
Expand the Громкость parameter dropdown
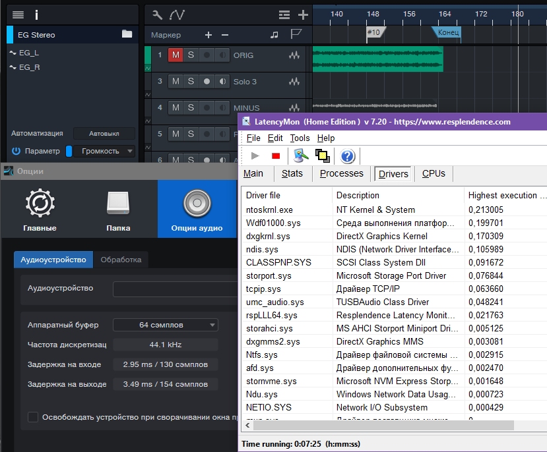[104, 151]
